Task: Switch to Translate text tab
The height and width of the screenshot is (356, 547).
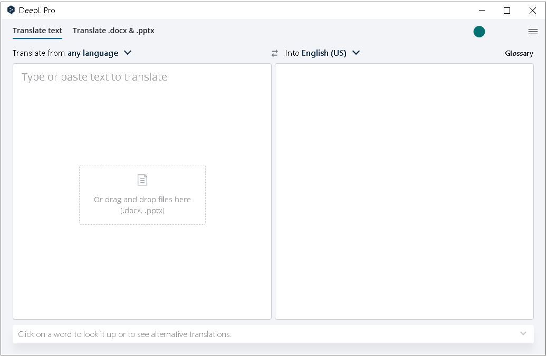Action: (37, 31)
